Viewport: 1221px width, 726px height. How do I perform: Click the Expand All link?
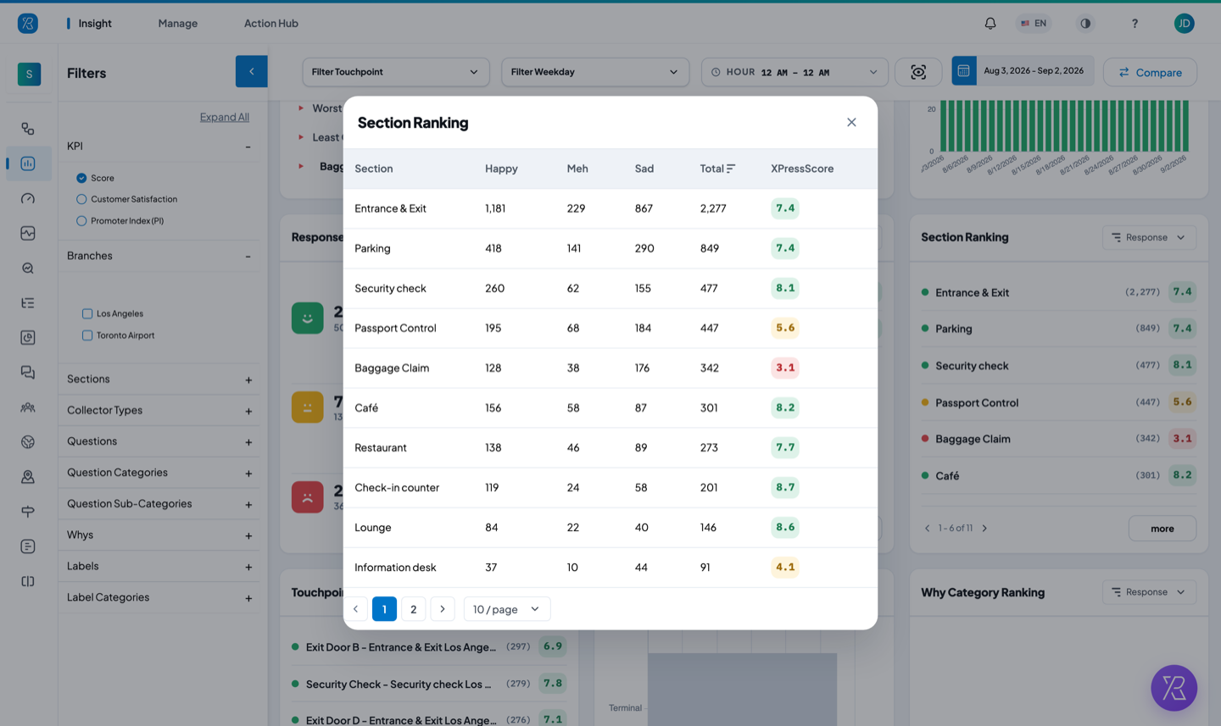225,117
